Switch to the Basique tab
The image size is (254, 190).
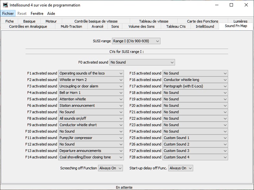tap(29, 21)
